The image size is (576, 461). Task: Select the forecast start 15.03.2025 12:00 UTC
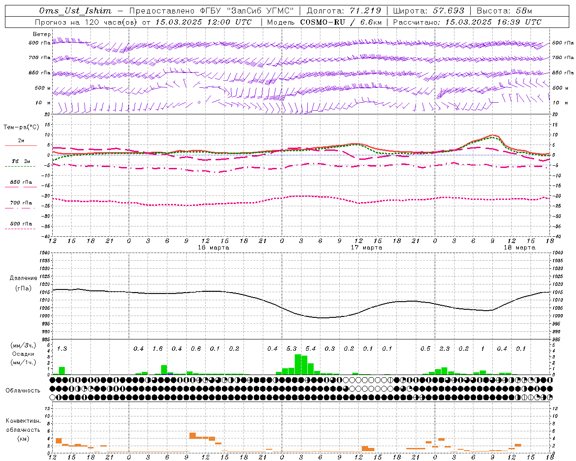(x=203, y=22)
